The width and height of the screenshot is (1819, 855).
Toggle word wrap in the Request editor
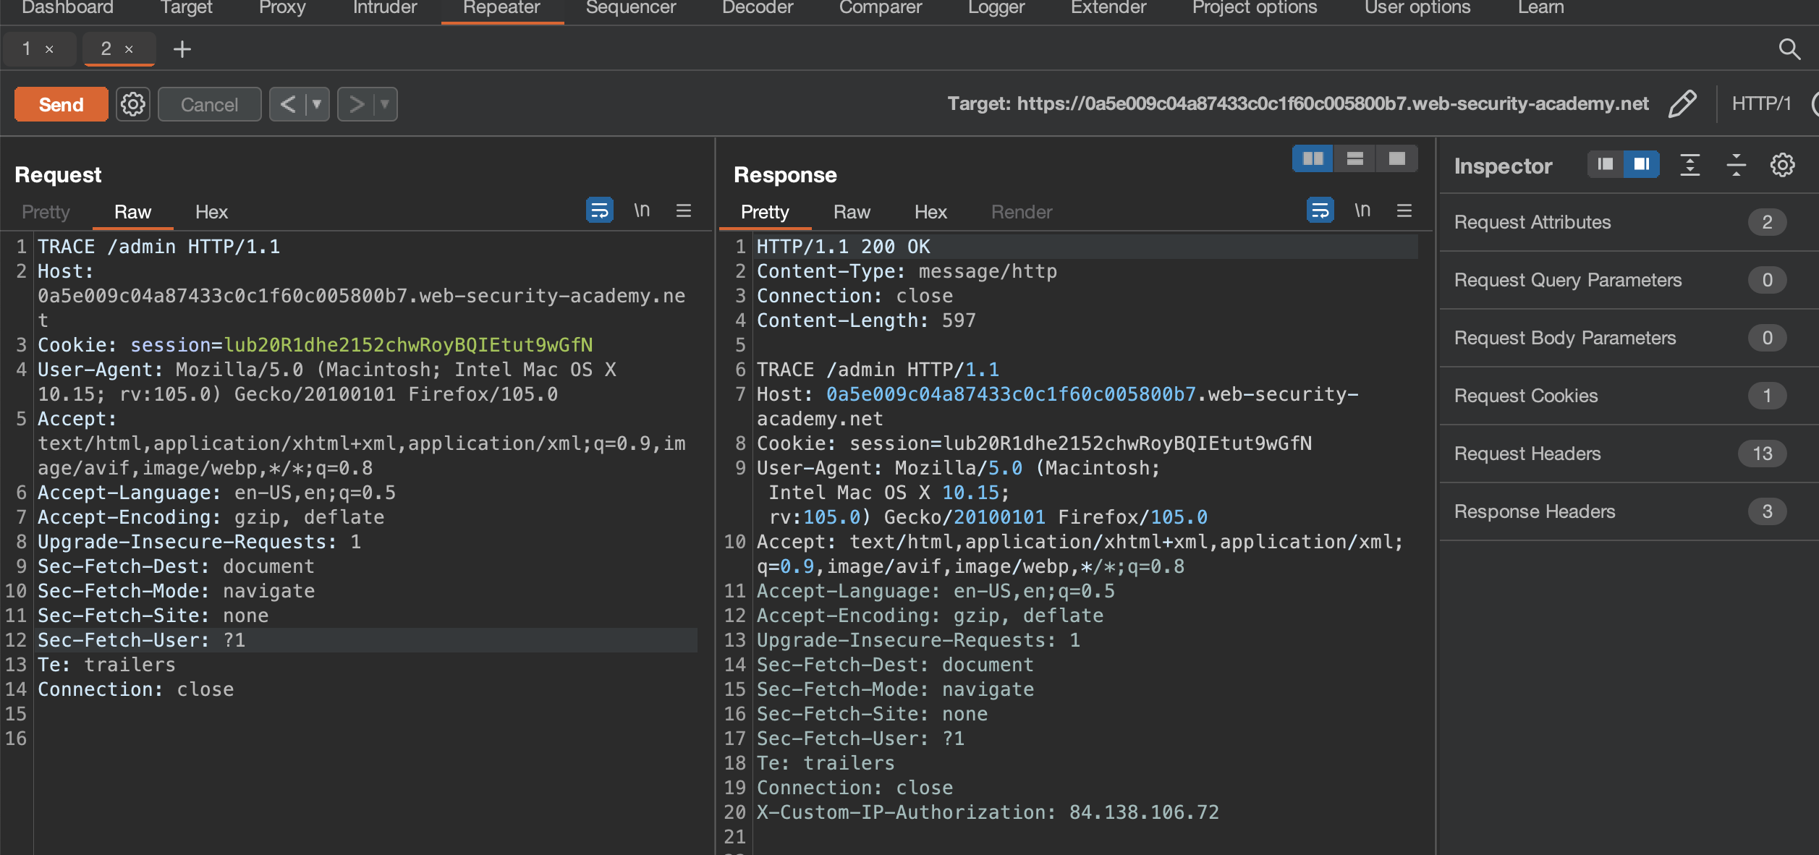tap(599, 211)
